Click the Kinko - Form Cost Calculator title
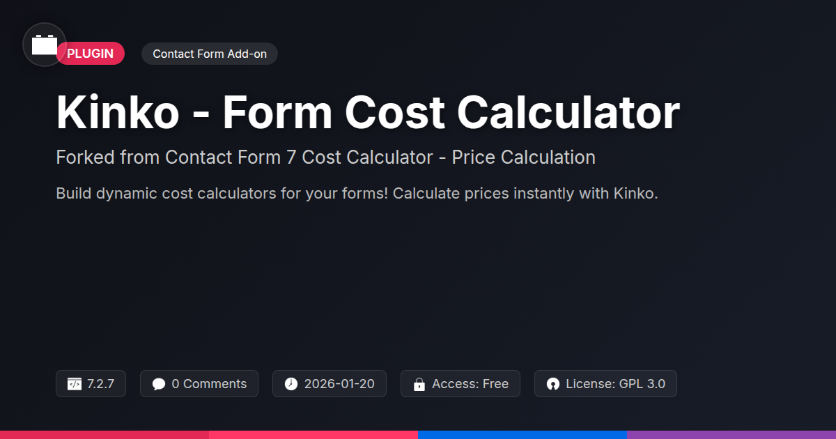Image resolution: width=836 pixels, height=439 pixels. click(368, 111)
